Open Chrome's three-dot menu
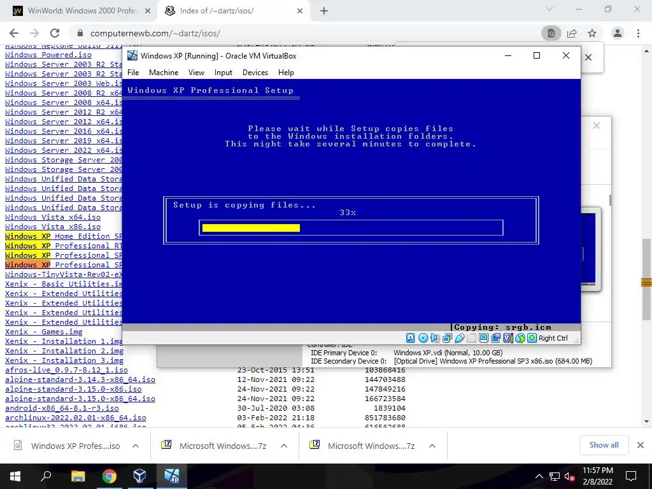 638,33
